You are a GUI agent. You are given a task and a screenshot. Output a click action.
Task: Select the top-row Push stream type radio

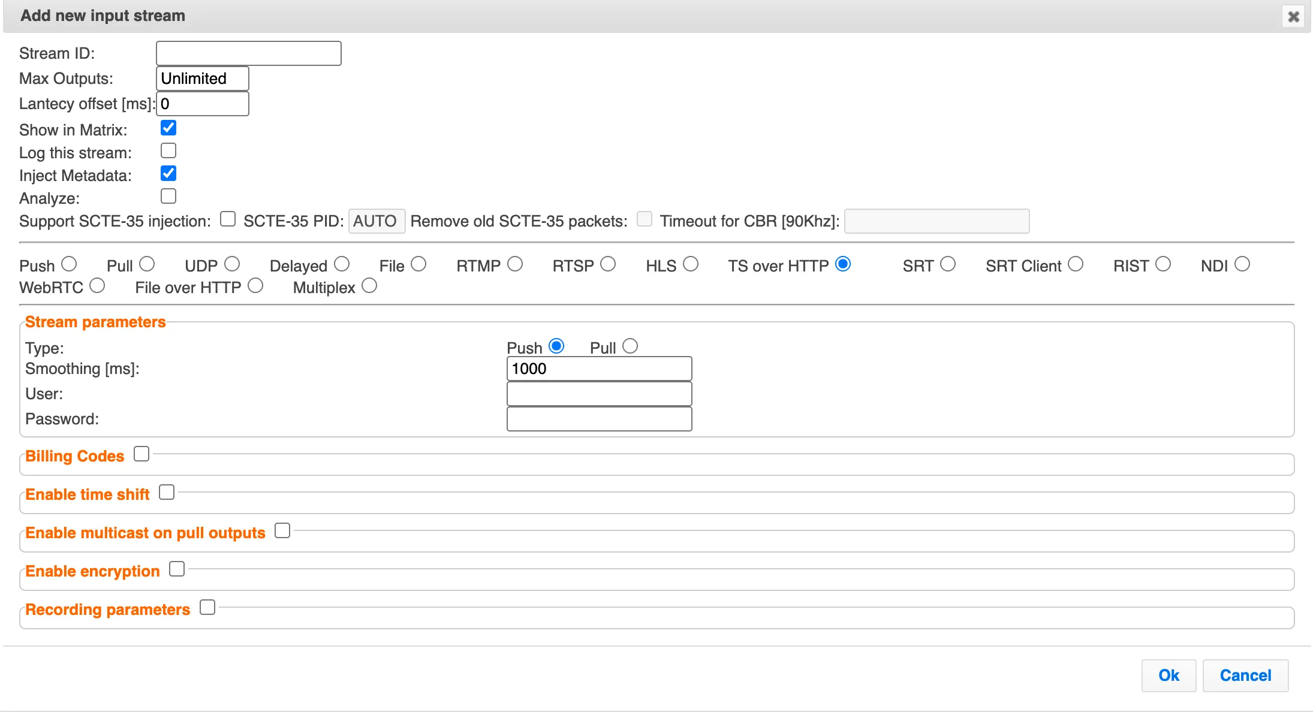(69, 264)
